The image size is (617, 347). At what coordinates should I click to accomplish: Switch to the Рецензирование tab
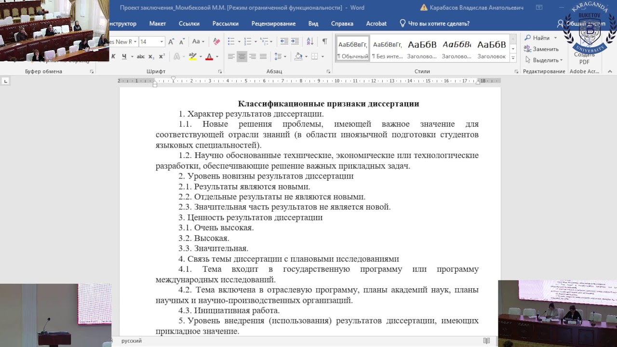click(x=273, y=23)
